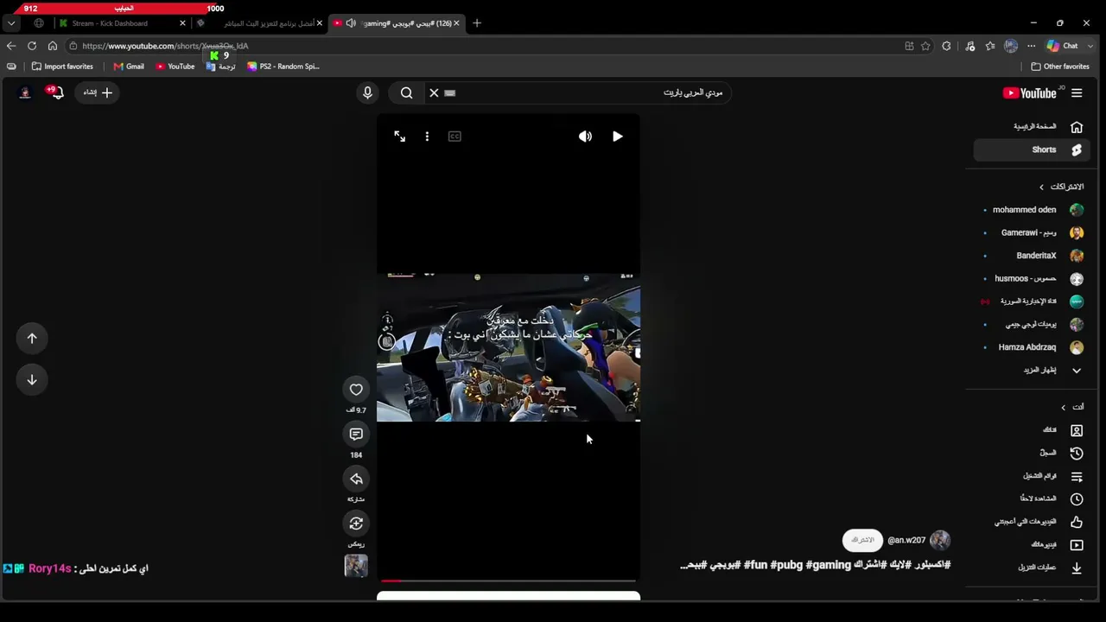Play the paused Short video
1106x622 pixels.
pyautogui.click(x=617, y=136)
